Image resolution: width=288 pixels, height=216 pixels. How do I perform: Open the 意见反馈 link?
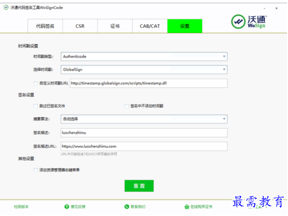(78, 207)
